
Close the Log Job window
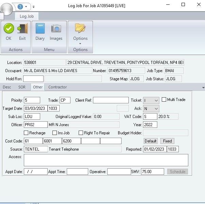tap(199, 4)
